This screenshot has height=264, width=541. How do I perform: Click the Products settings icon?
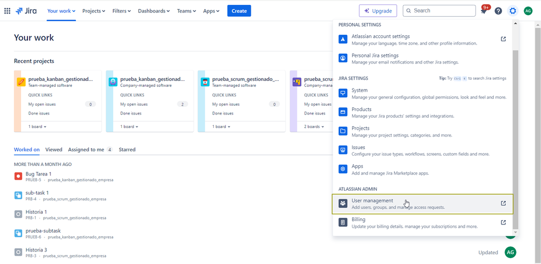[343, 112]
